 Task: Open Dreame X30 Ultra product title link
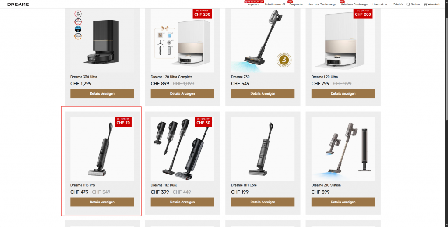click(84, 77)
